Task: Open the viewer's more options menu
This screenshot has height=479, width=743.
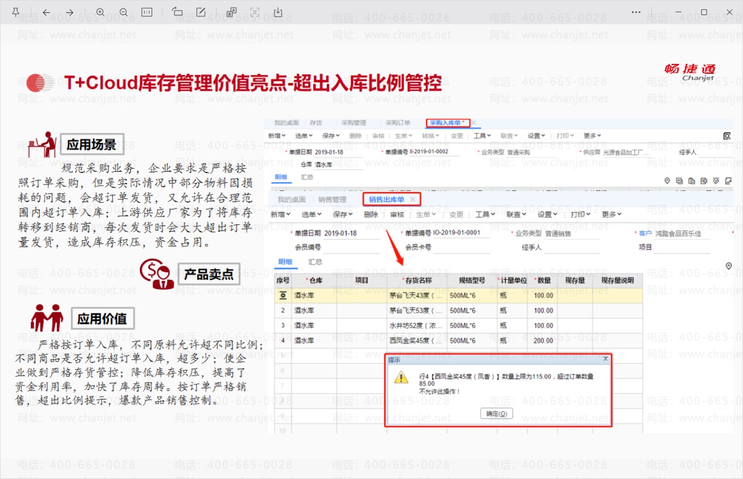Action: 636,12
